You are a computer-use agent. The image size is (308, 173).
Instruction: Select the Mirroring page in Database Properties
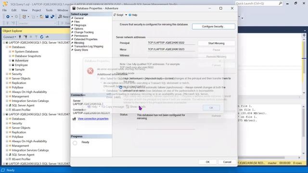point(79,43)
